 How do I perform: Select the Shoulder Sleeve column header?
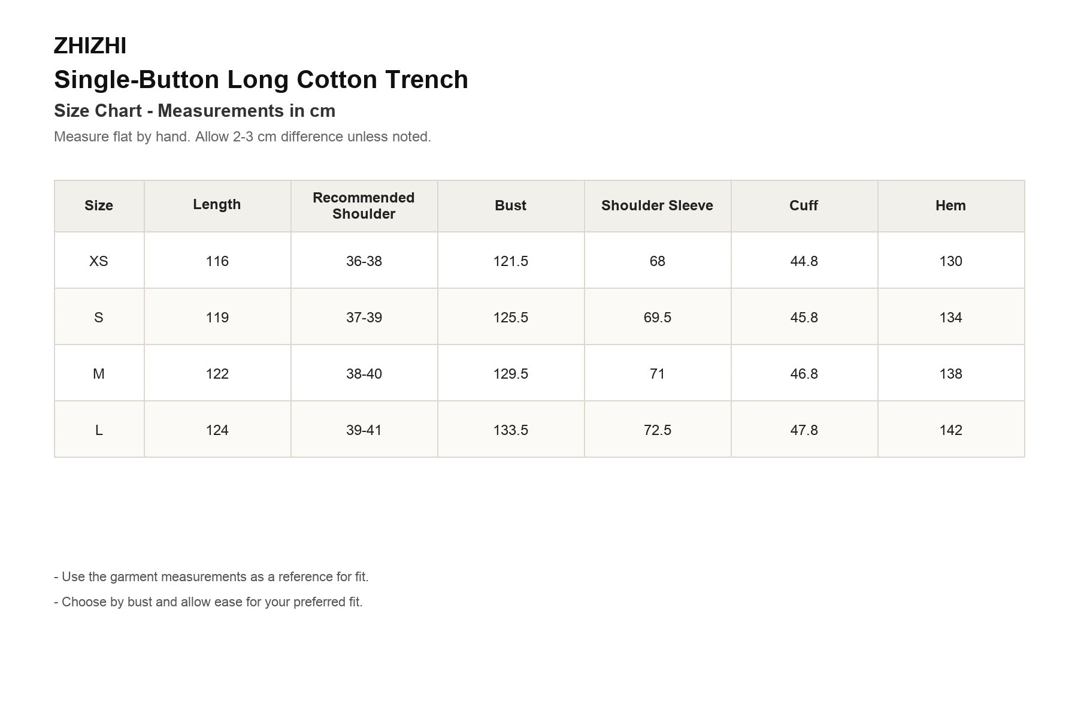(657, 206)
